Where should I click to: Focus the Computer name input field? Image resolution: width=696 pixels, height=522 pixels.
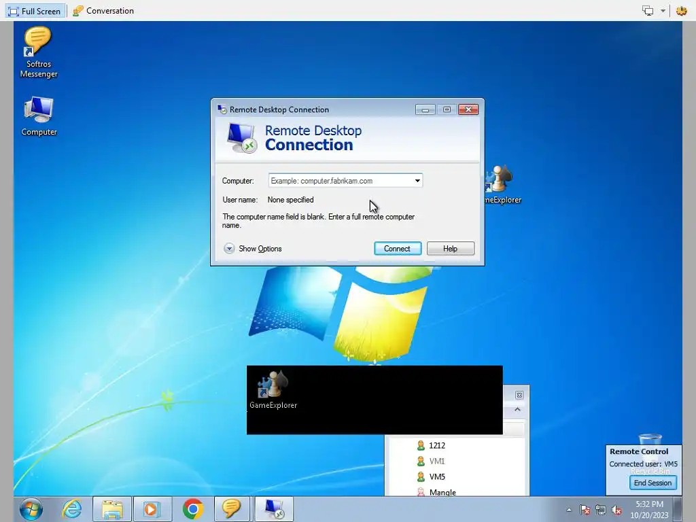[341, 181]
